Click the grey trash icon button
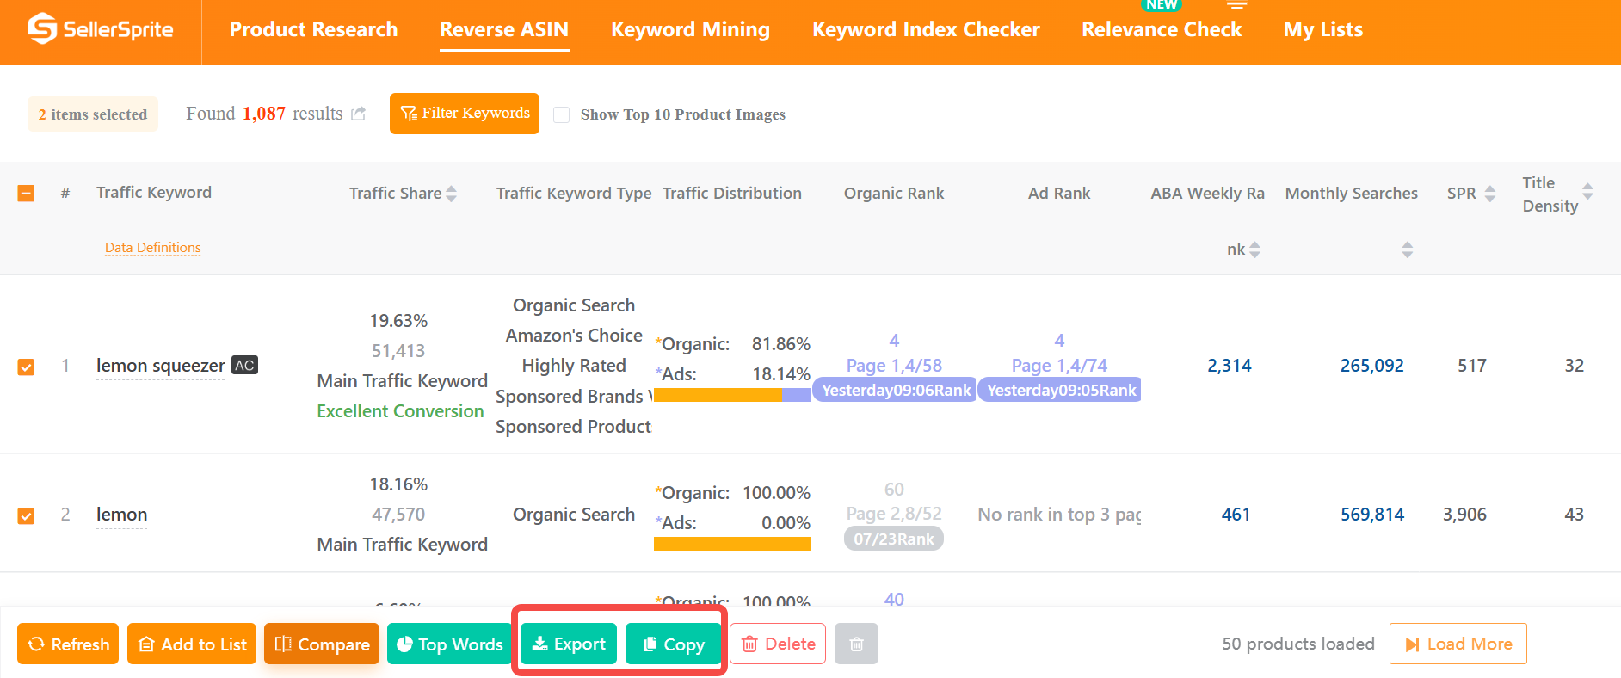The image size is (1621, 678). tap(856, 644)
